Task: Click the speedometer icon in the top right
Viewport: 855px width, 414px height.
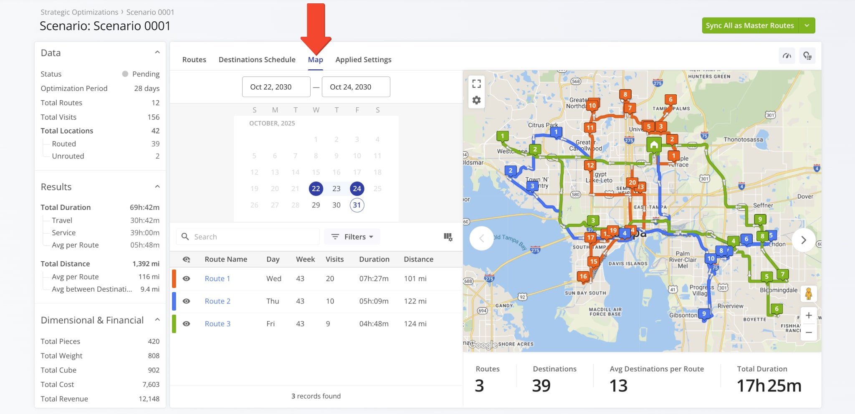Action: [787, 56]
